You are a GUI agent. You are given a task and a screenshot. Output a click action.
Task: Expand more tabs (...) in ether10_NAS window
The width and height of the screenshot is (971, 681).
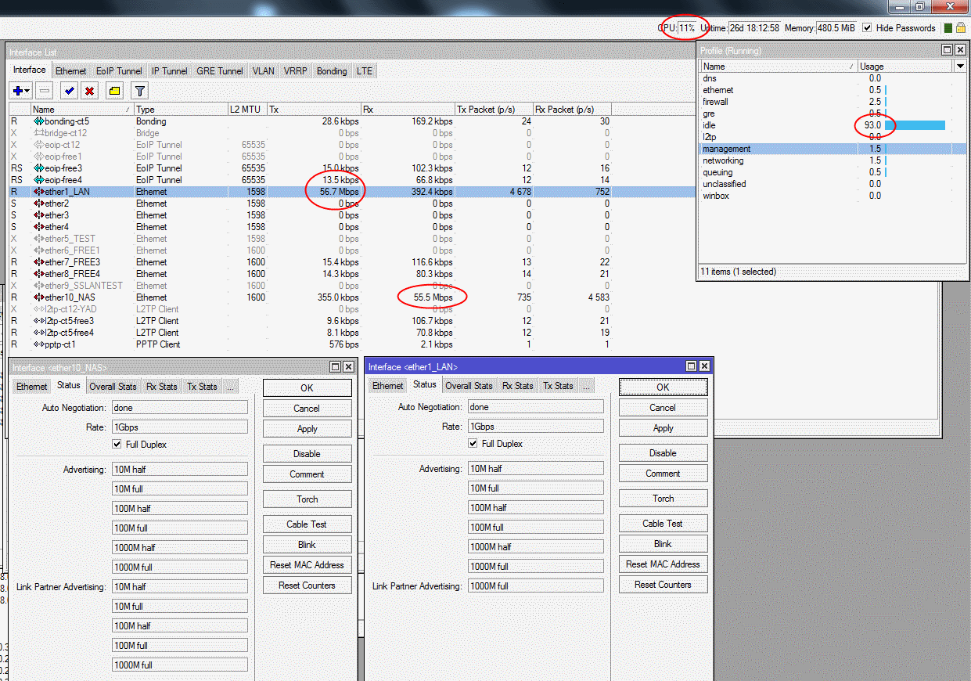click(231, 386)
